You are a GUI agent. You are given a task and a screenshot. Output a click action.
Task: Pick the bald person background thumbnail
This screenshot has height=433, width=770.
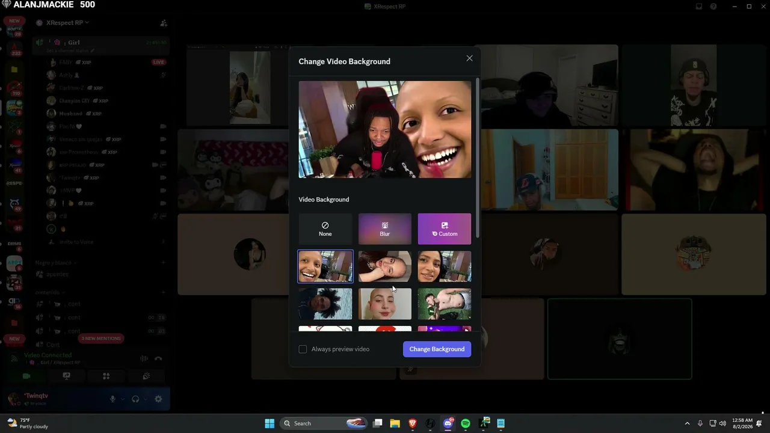(x=385, y=304)
